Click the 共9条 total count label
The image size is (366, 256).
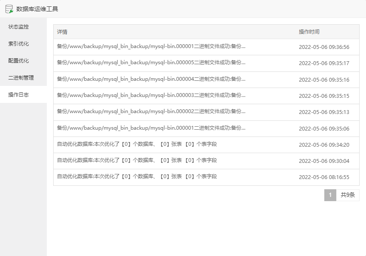[x=348, y=195]
